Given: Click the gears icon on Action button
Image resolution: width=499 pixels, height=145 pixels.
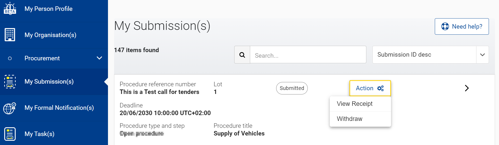Looking at the screenshot, I should pos(380,88).
